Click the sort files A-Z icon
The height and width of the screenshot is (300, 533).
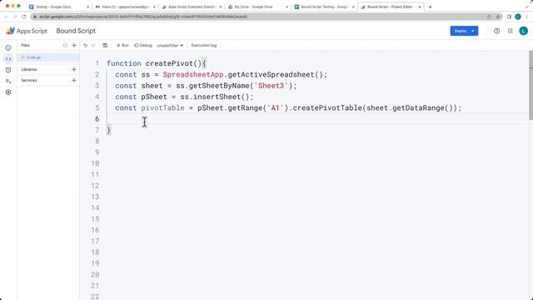coord(65,45)
